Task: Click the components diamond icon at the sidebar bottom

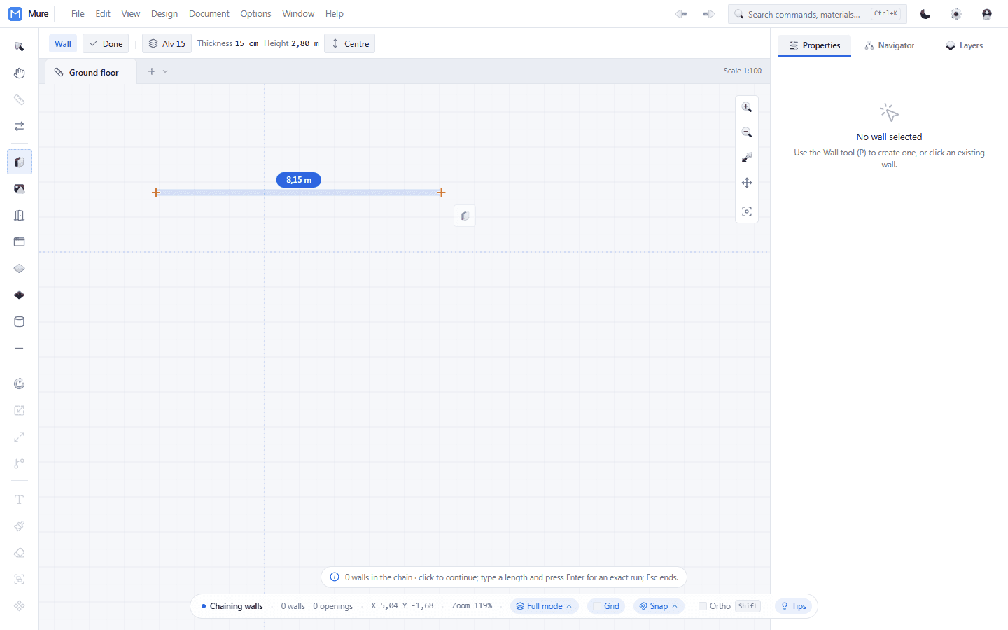Action: [x=20, y=606]
